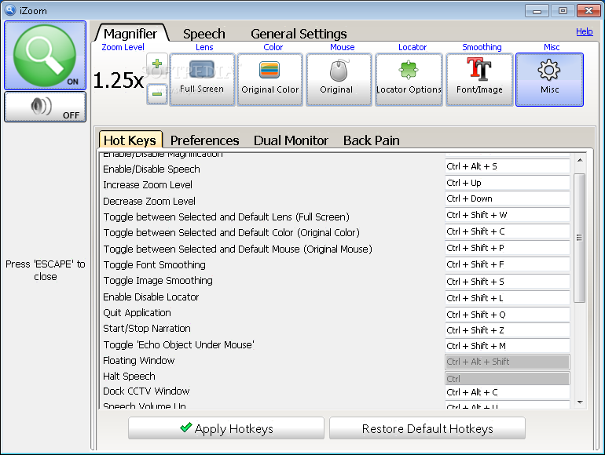Open Font/Image smoothing settings
Screen dimensions: 605x455
pyautogui.click(x=479, y=79)
